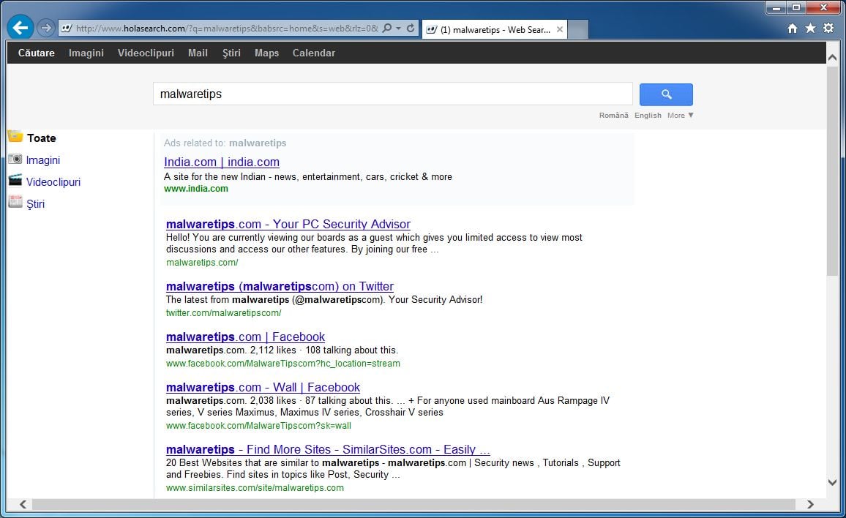Click the vertical scrollbar thumb
The height and width of the screenshot is (518, 846).
[832, 171]
